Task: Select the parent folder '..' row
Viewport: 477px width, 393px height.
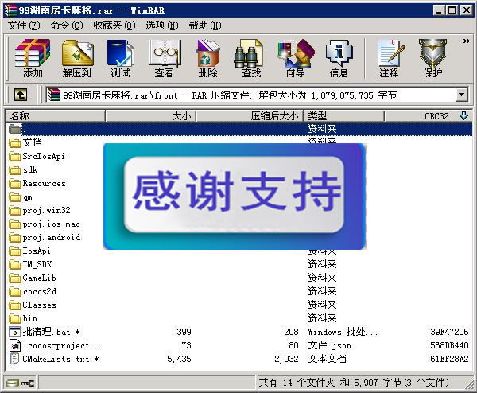Action: click(x=238, y=129)
